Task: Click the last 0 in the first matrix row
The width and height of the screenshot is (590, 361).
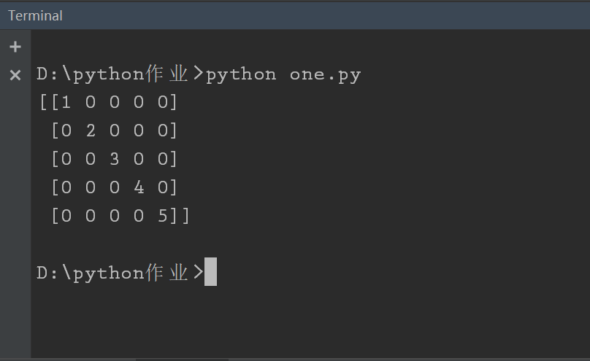Action: [x=163, y=102]
